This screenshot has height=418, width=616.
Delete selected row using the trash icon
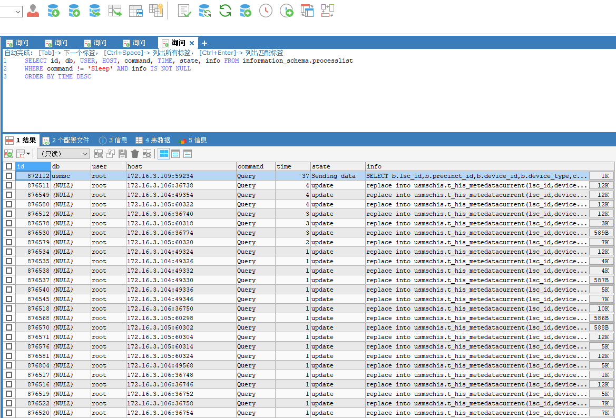point(134,153)
